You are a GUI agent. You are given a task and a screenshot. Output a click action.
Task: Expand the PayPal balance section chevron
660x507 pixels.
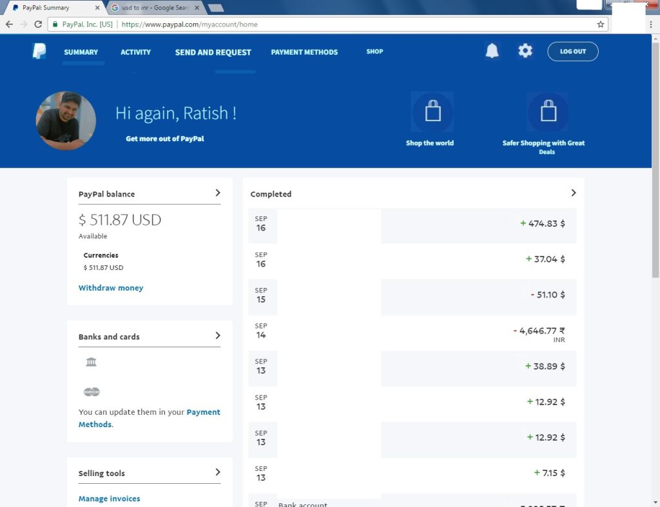tap(218, 193)
